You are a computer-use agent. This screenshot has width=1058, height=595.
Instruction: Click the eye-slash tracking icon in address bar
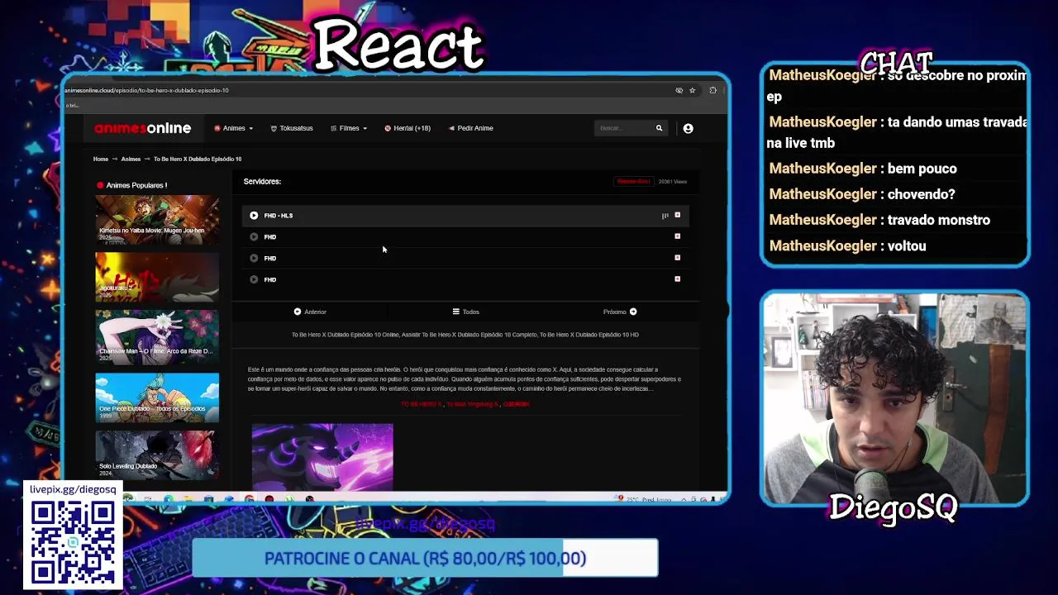pyautogui.click(x=679, y=90)
